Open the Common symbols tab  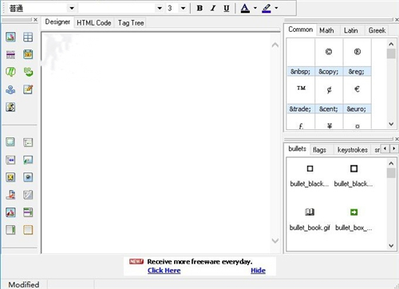[x=300, y=30]
